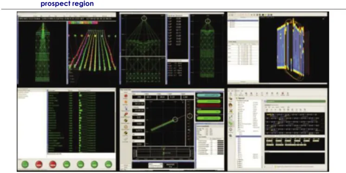
Task: Select the magenta circle node above the colored cable lines
Action: [69, 36]
